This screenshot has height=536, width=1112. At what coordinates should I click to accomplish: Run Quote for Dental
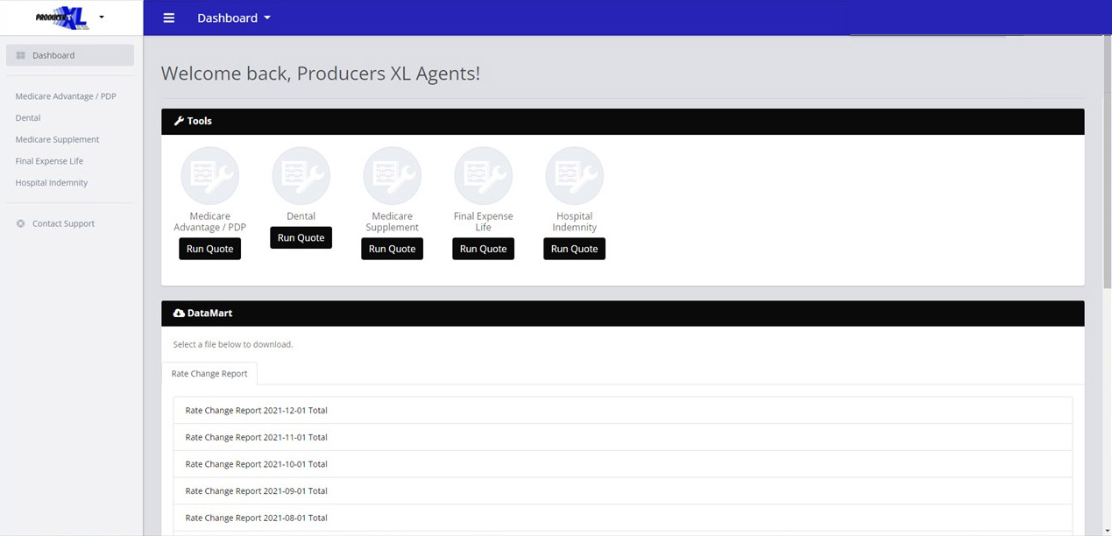(x=301, y=237)
